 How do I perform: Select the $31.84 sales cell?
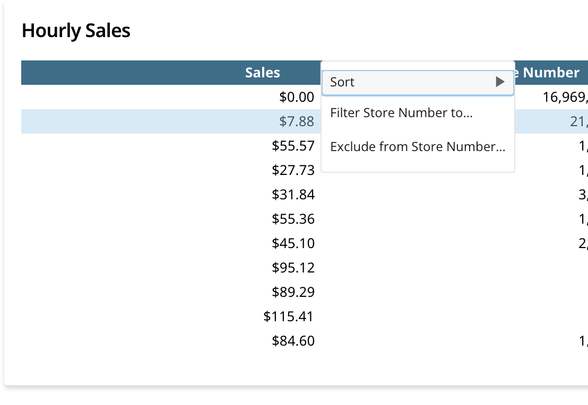[293, 195]
